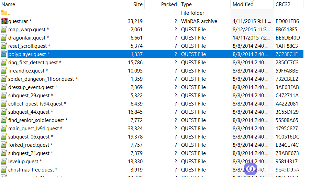Click the christmas_tree.quest file icon
This screenshot has height=177, width=322.
tap(4, 170)
